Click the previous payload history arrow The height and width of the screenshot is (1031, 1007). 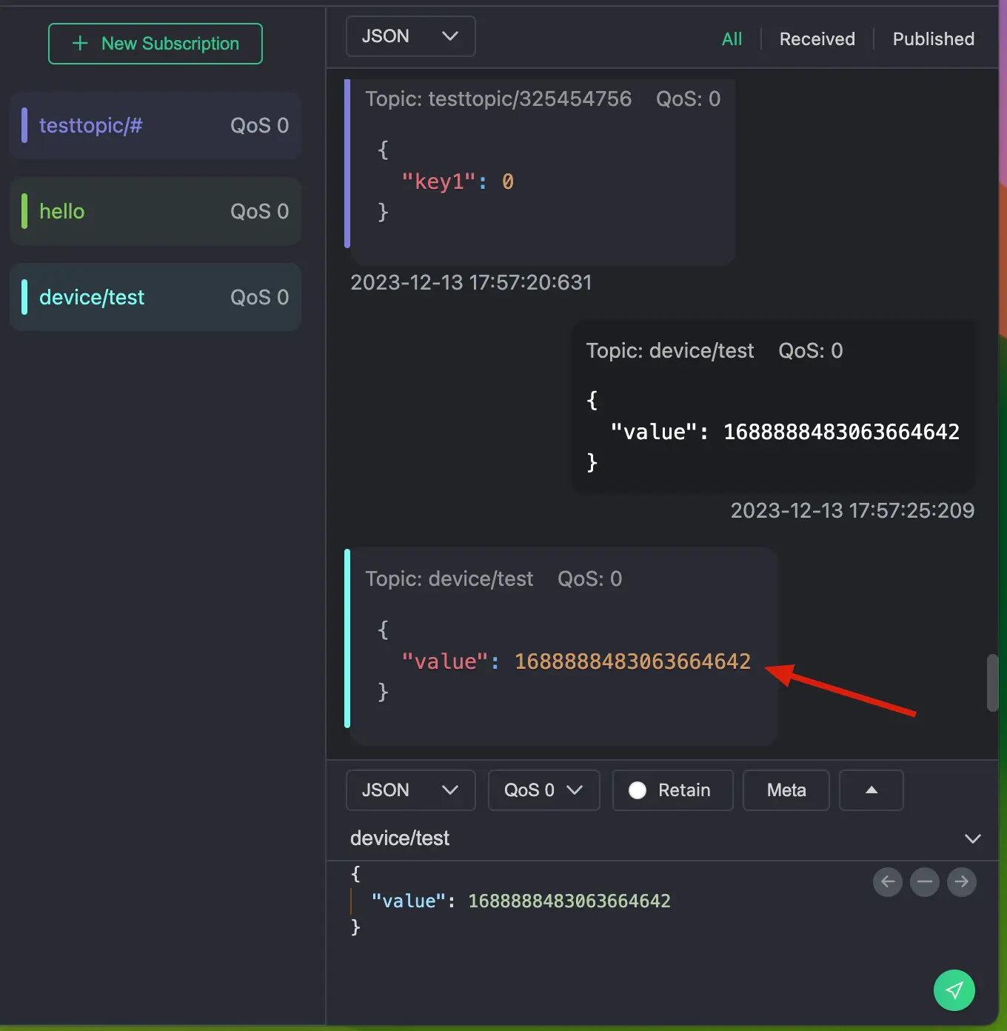click(888, 882)
